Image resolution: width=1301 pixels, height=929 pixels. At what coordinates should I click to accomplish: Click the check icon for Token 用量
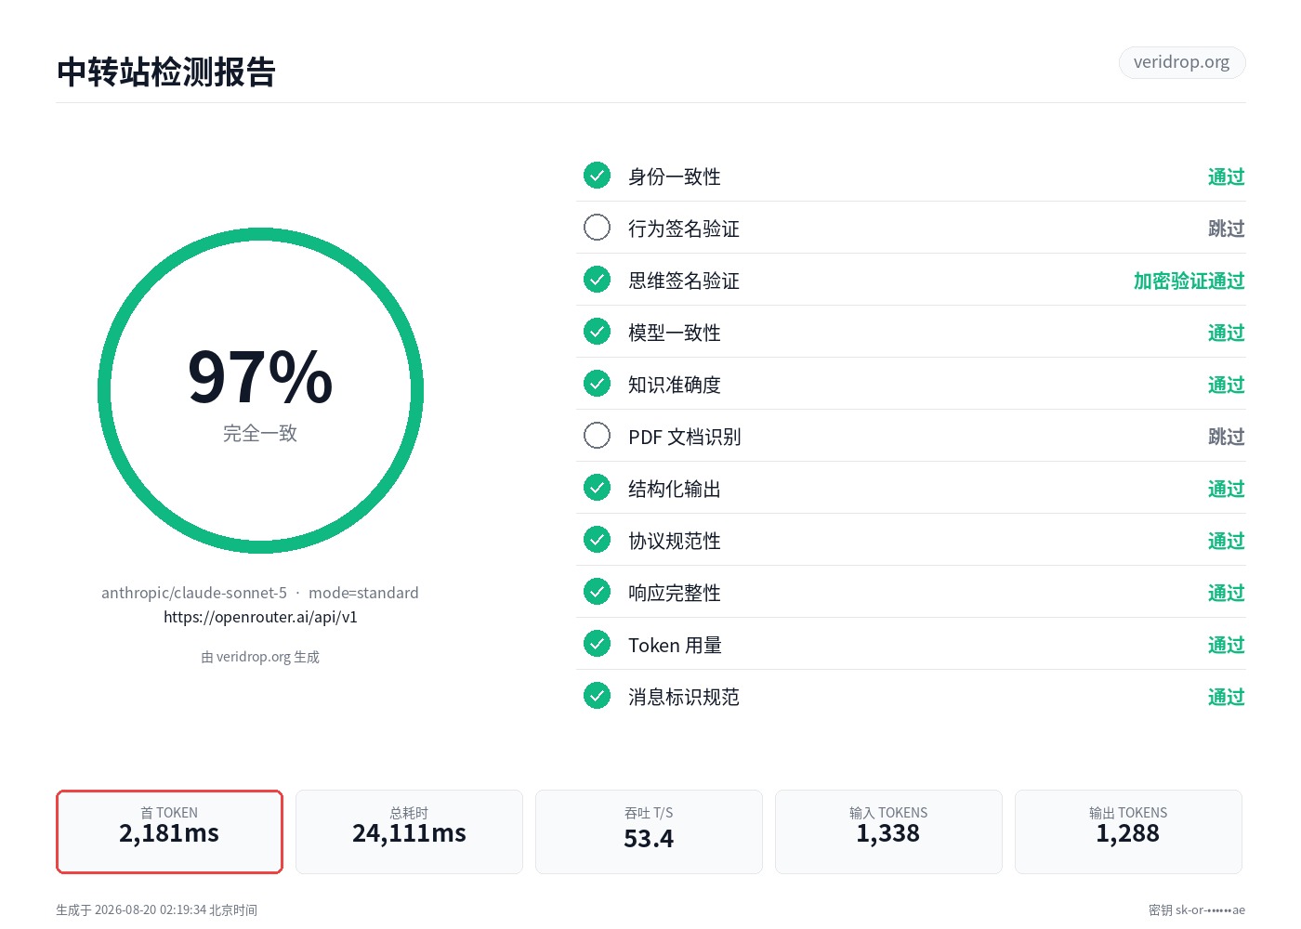click(597, 644)
